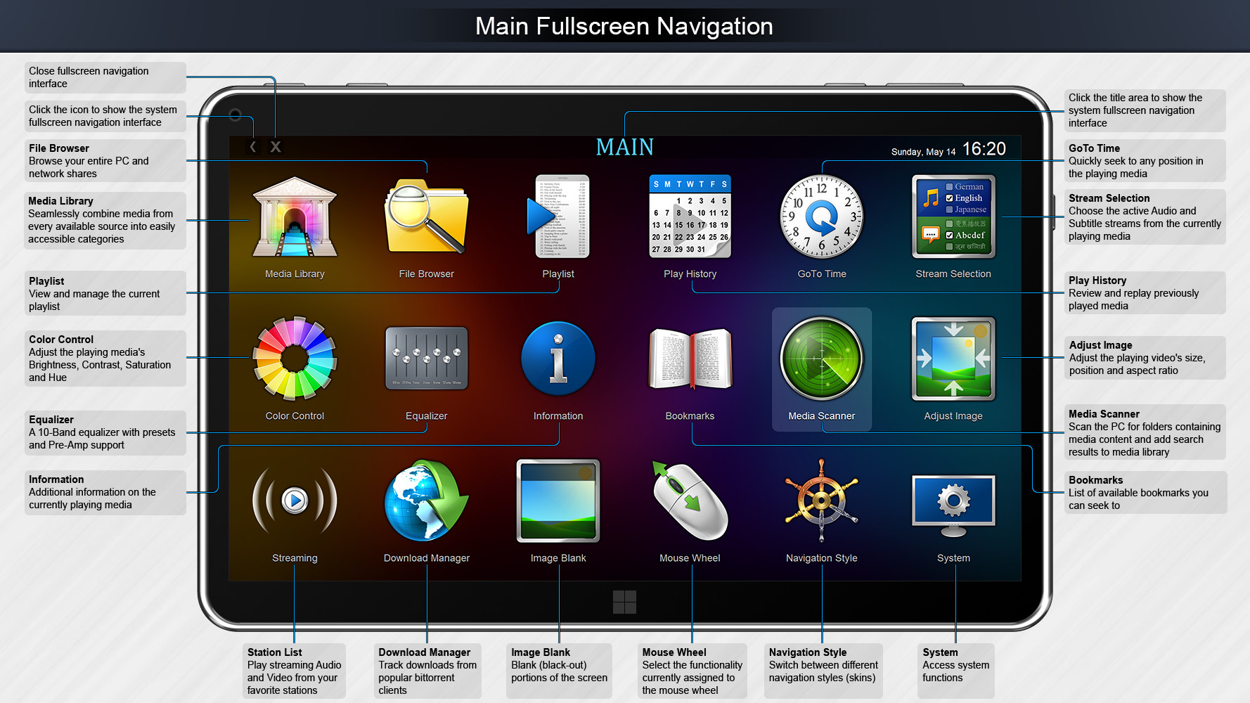The width and height of the screenshot is (1250, 703).
Task: Close the fullscreen navigation with the X
Action: click(276, 146)
